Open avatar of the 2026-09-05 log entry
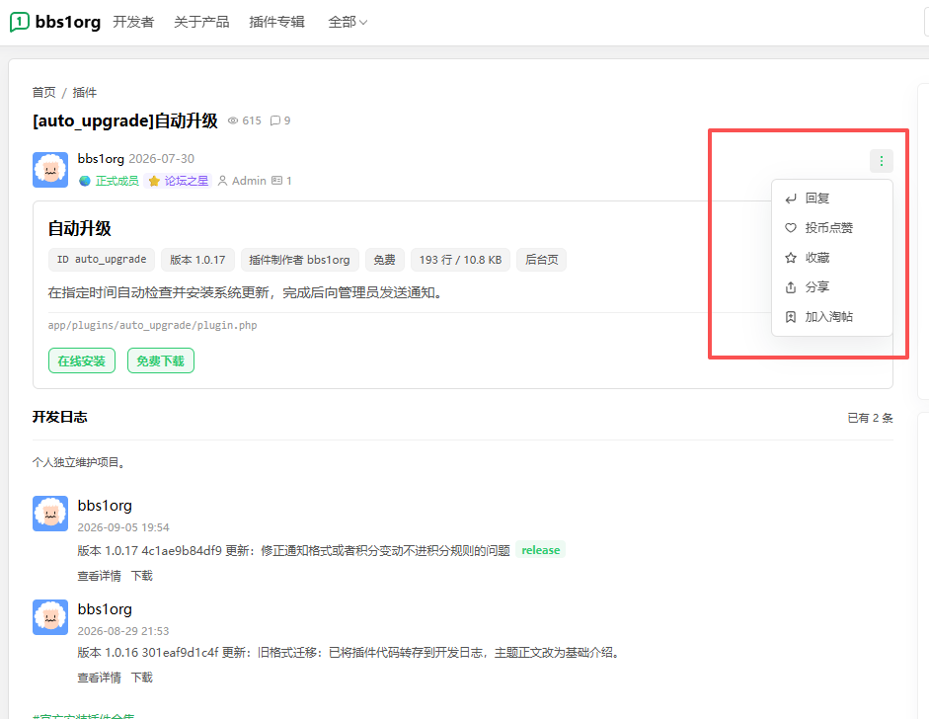This screenshot has height=719, width=929. pyautogui.click(x=50, y=514)
